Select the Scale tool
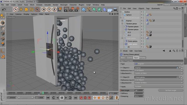 click(26, 9)
